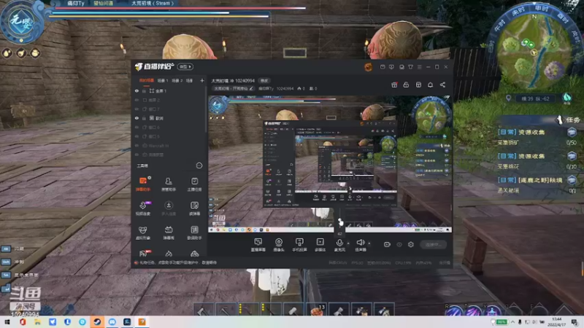This screenshot has height=328, width=584.
Task: Click the download-arrow tool icon in the toolbox
Action: click(x=169, y=208)
